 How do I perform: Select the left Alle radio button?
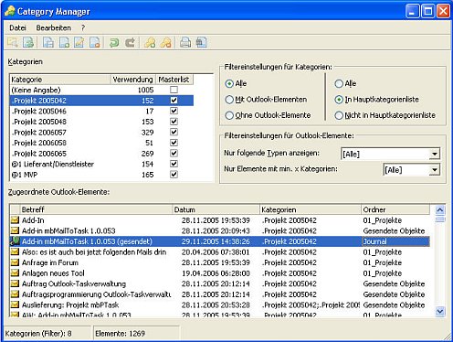pos(229,83)
